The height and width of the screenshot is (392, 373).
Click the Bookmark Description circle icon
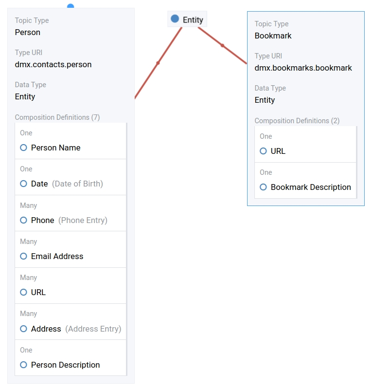(263, 187)
